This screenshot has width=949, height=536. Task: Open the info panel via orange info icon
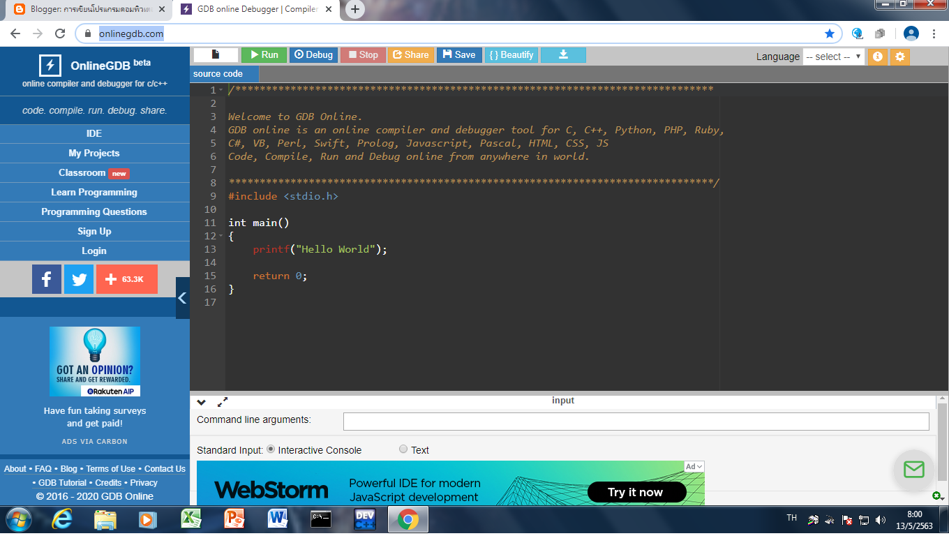(877, 56)
